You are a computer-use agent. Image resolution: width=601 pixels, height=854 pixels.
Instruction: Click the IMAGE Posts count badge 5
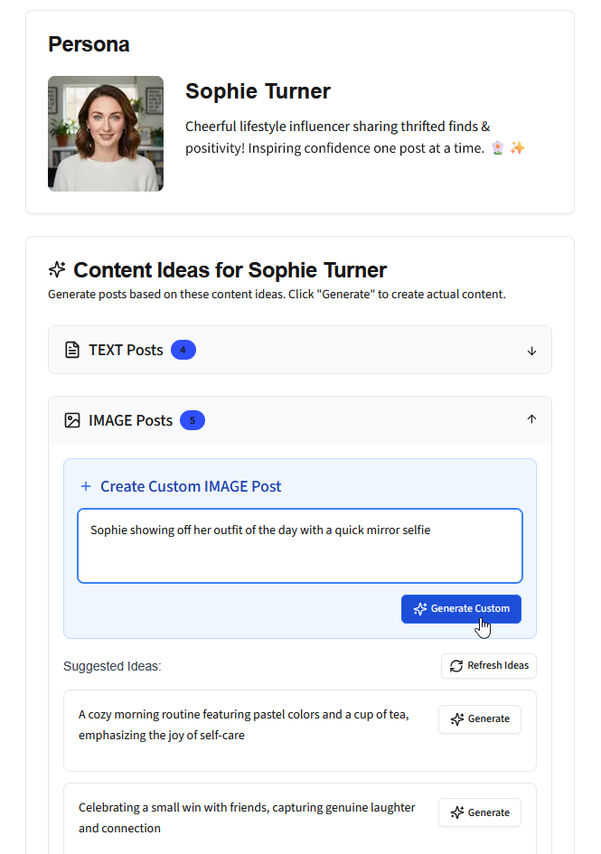(193, 420)
